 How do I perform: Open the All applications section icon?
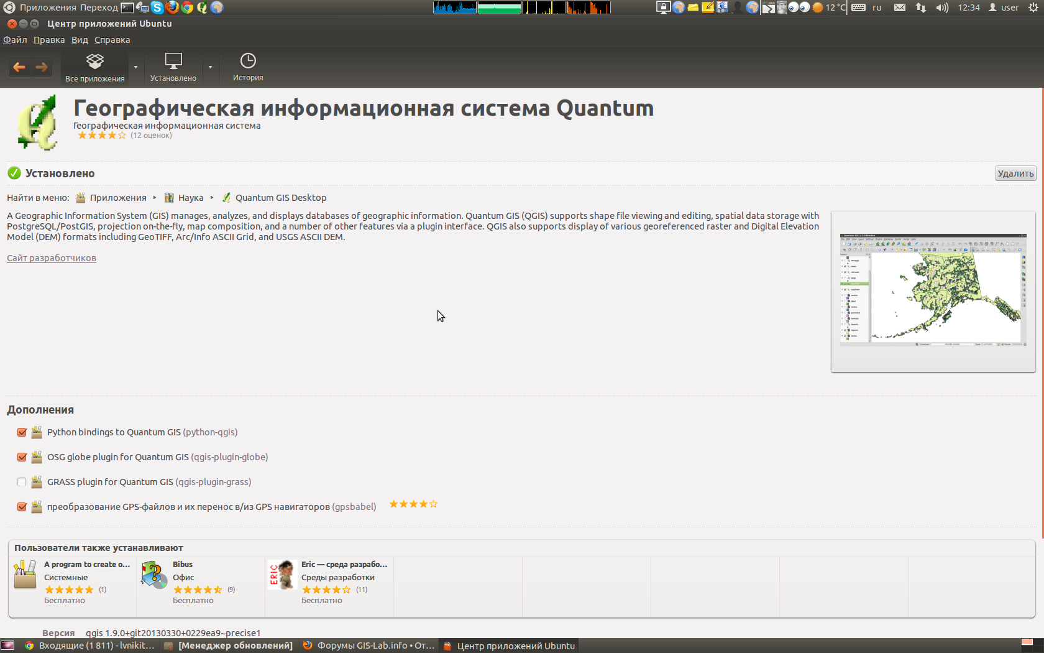point(94,62)
